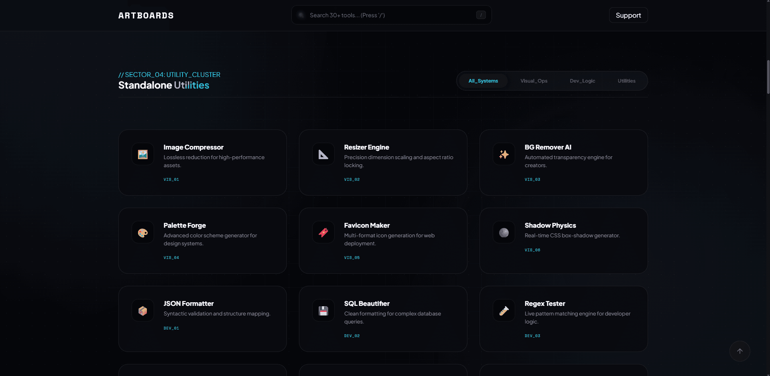The height and width of the screenshot is (376, 770).
Task: Select the Image Compressor tool icon
Action: 142,154
